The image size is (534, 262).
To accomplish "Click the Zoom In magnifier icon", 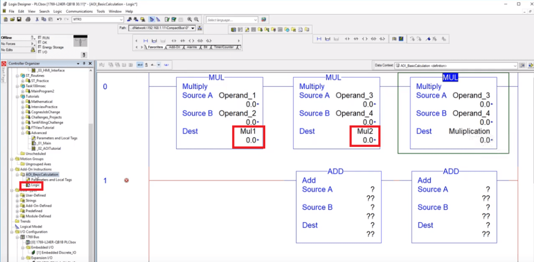I will tap(190, 19).
